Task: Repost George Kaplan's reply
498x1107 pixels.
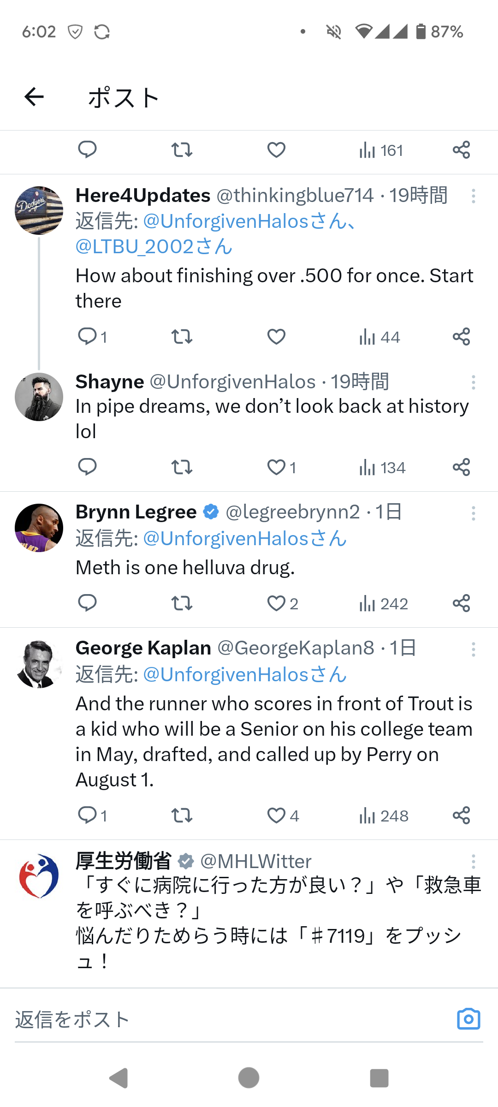Action: point(182,815)
